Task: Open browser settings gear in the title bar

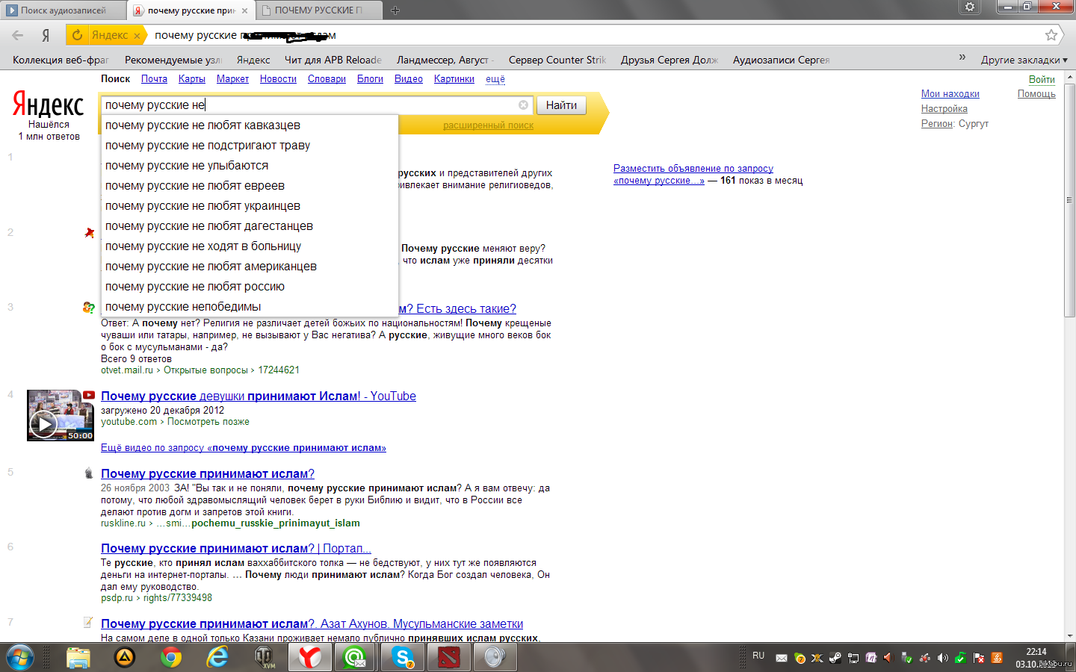Action: click(970, 7)
